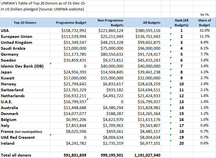Select the Ireland row label
The width and height of the screenshot is (216, 158).
pos(25,143)
